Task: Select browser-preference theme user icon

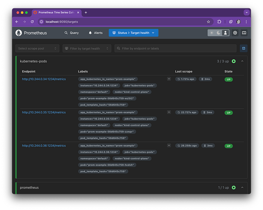Action: 225,33
